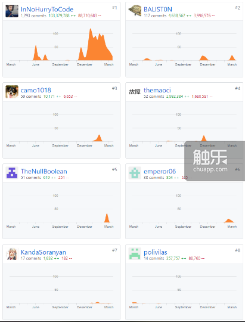Click 2,982,384 additions count for themaoci
This screenshot has height=322, width=245.
click(x=178, y=97)
